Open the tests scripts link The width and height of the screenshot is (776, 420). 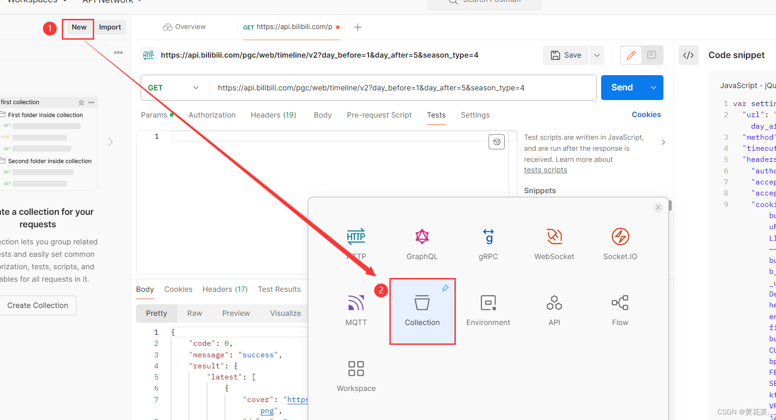[x=545, y=170]
